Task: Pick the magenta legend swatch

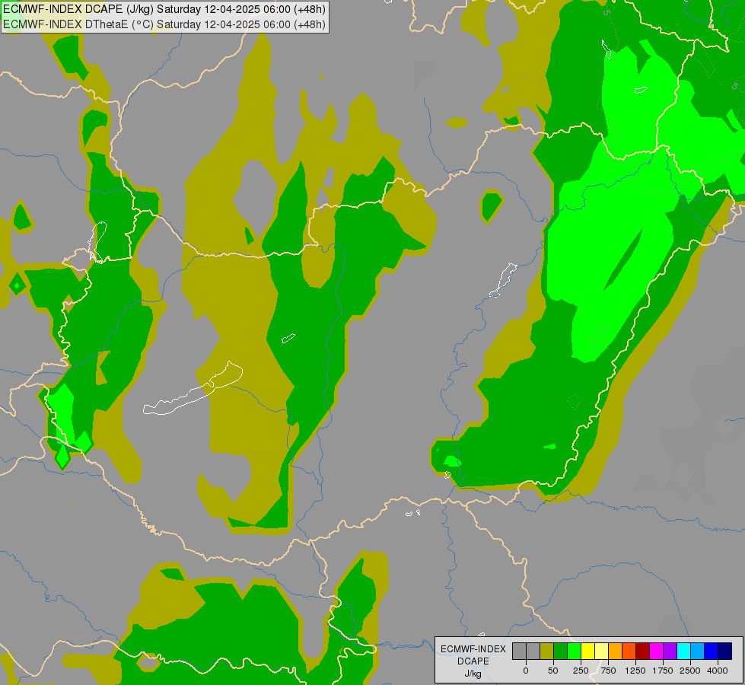Action: 656,651
